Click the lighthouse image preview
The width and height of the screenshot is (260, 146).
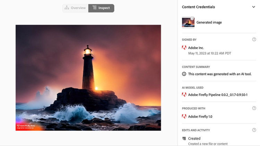[x=88, y=78]
